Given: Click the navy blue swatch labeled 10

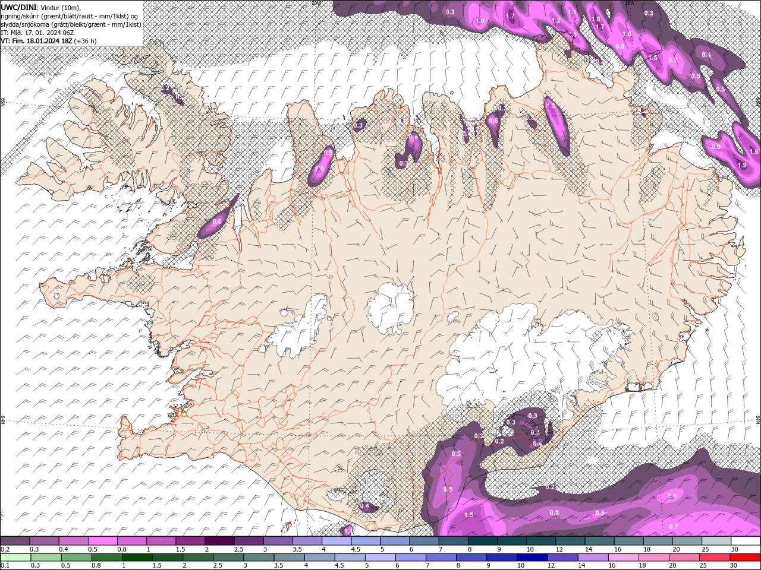Looking at the screenshot, I should tap(532, 557).
